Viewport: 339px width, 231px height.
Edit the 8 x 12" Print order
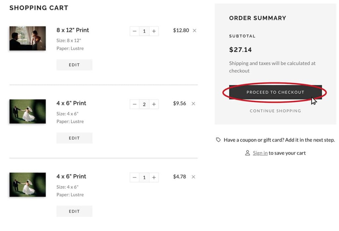[74, 65]
